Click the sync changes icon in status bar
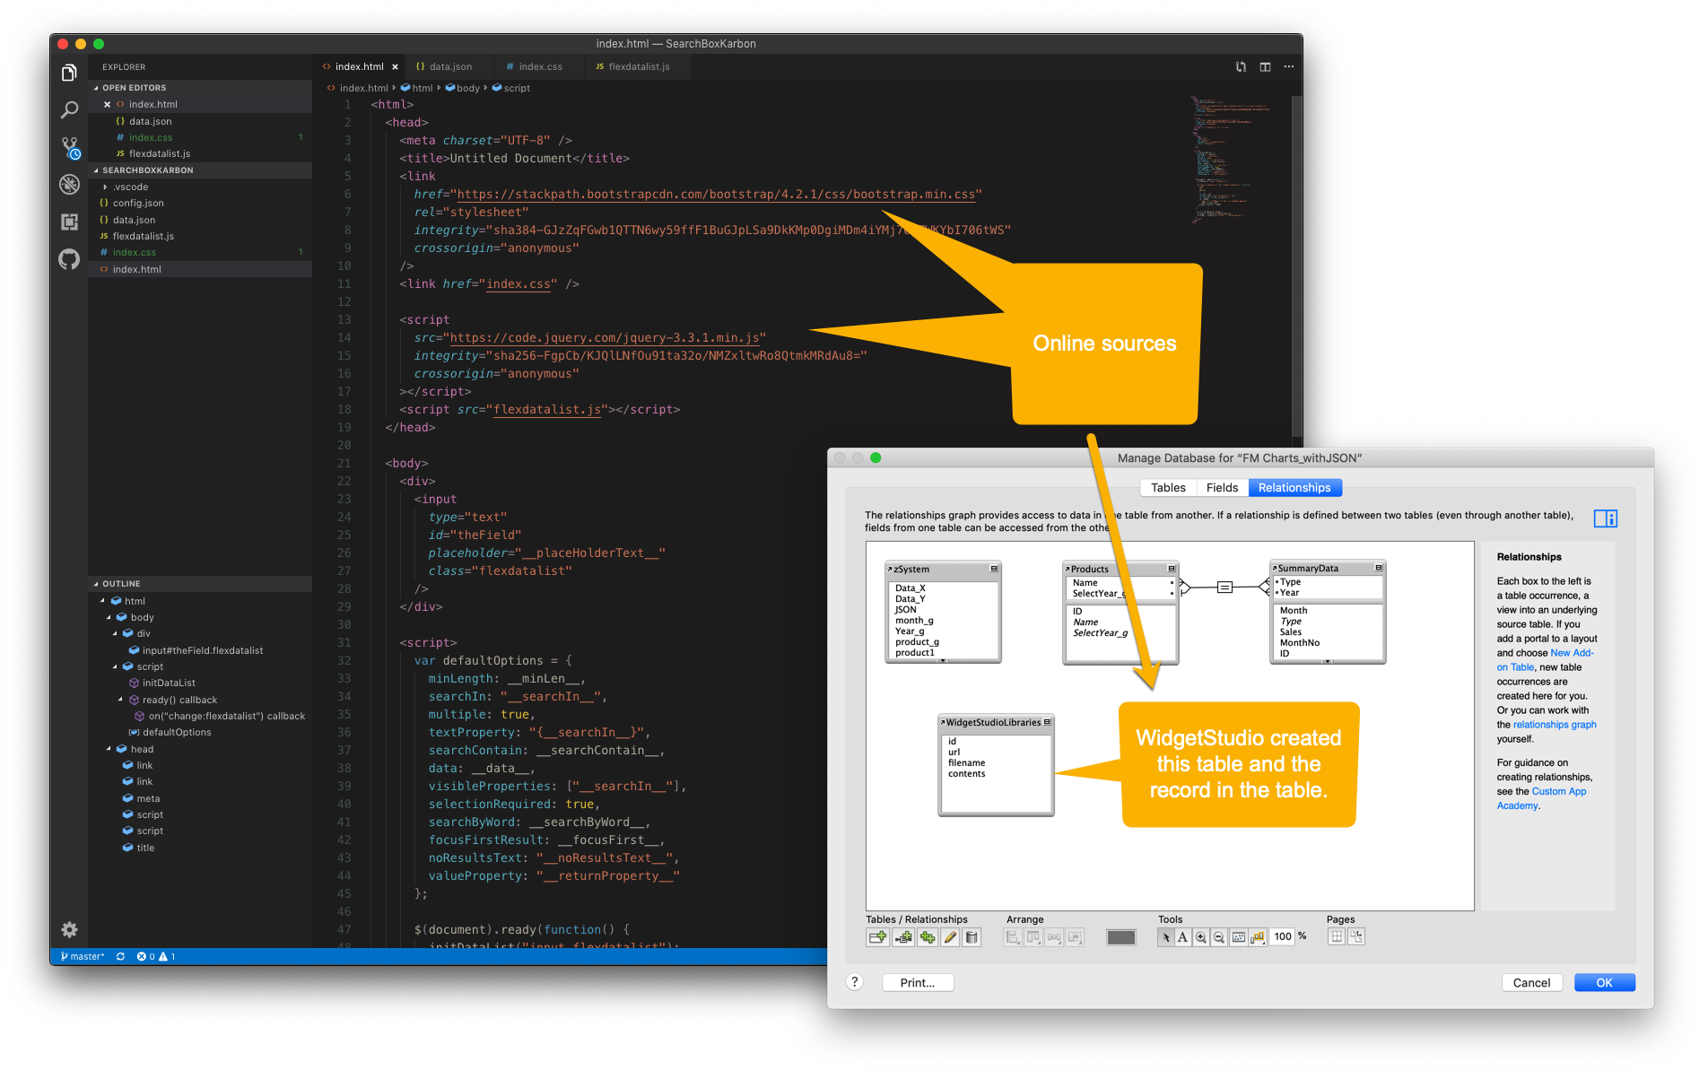 120,956
